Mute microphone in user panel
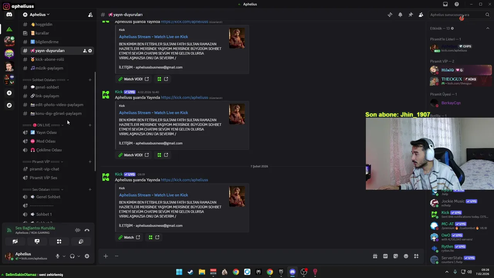This screenshot has height=278, width=494. [58, 256]
